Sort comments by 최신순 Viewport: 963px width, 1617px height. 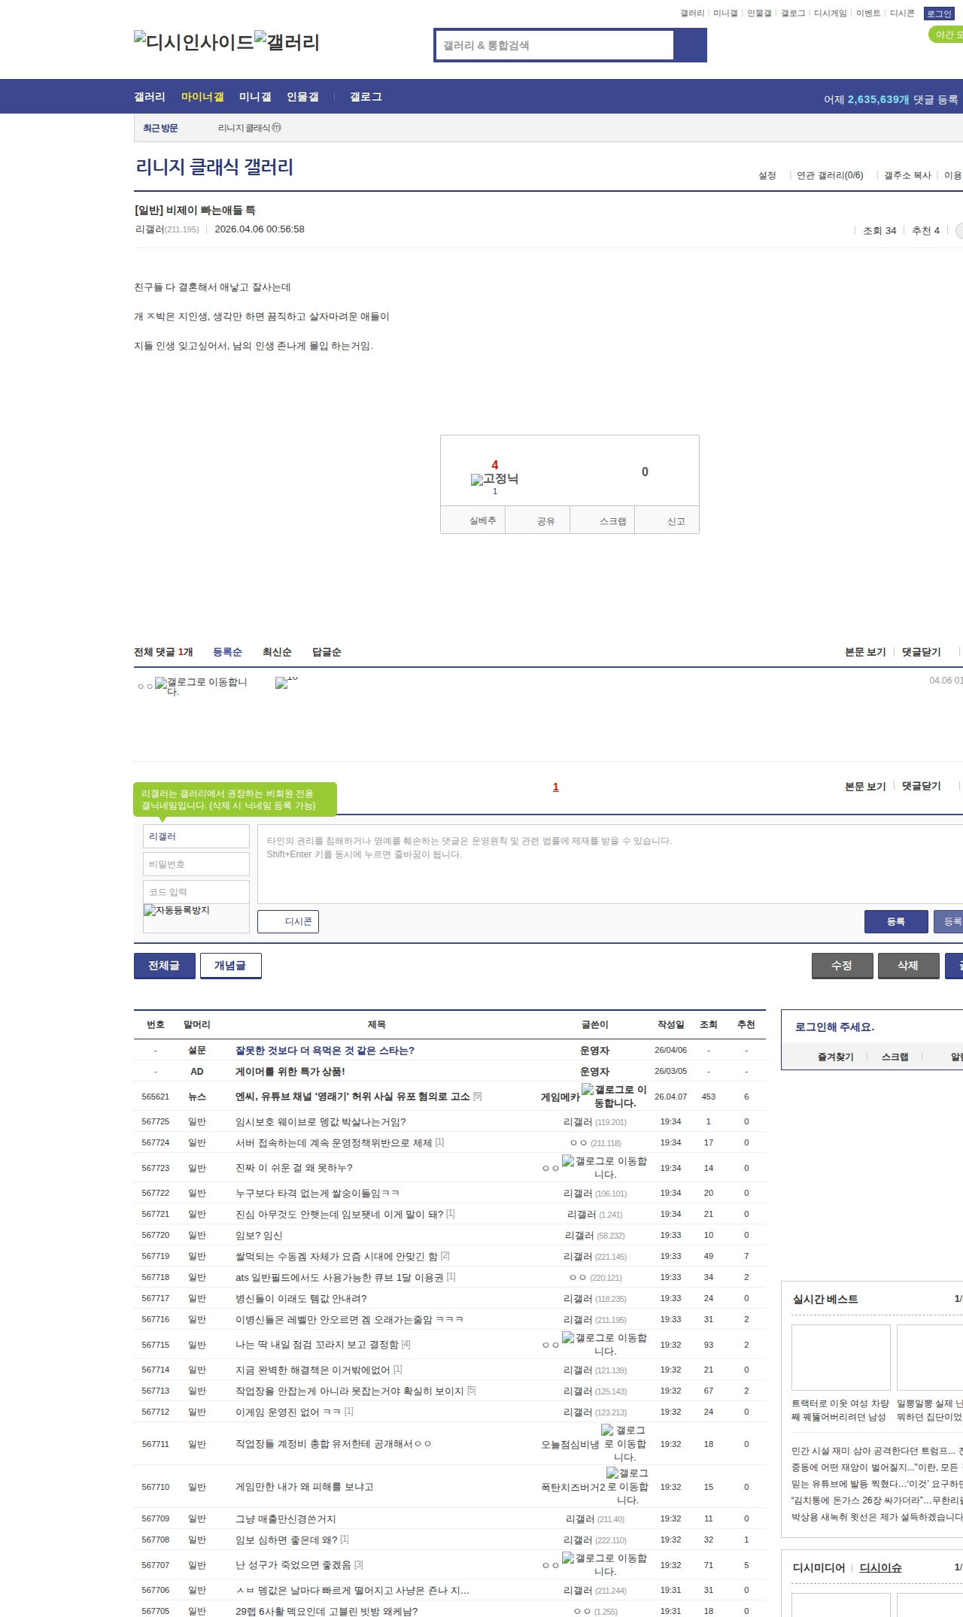[277, 652]
